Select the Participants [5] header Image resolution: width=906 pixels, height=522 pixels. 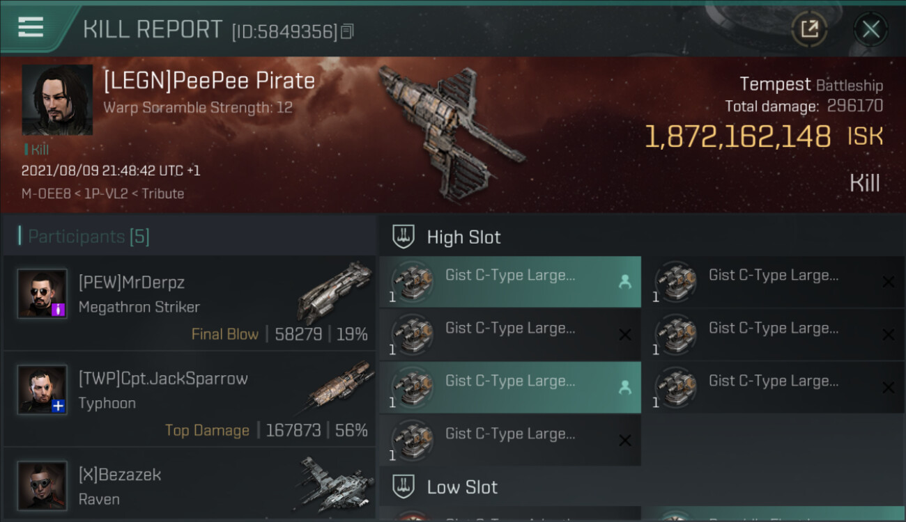tap(88, 237)
